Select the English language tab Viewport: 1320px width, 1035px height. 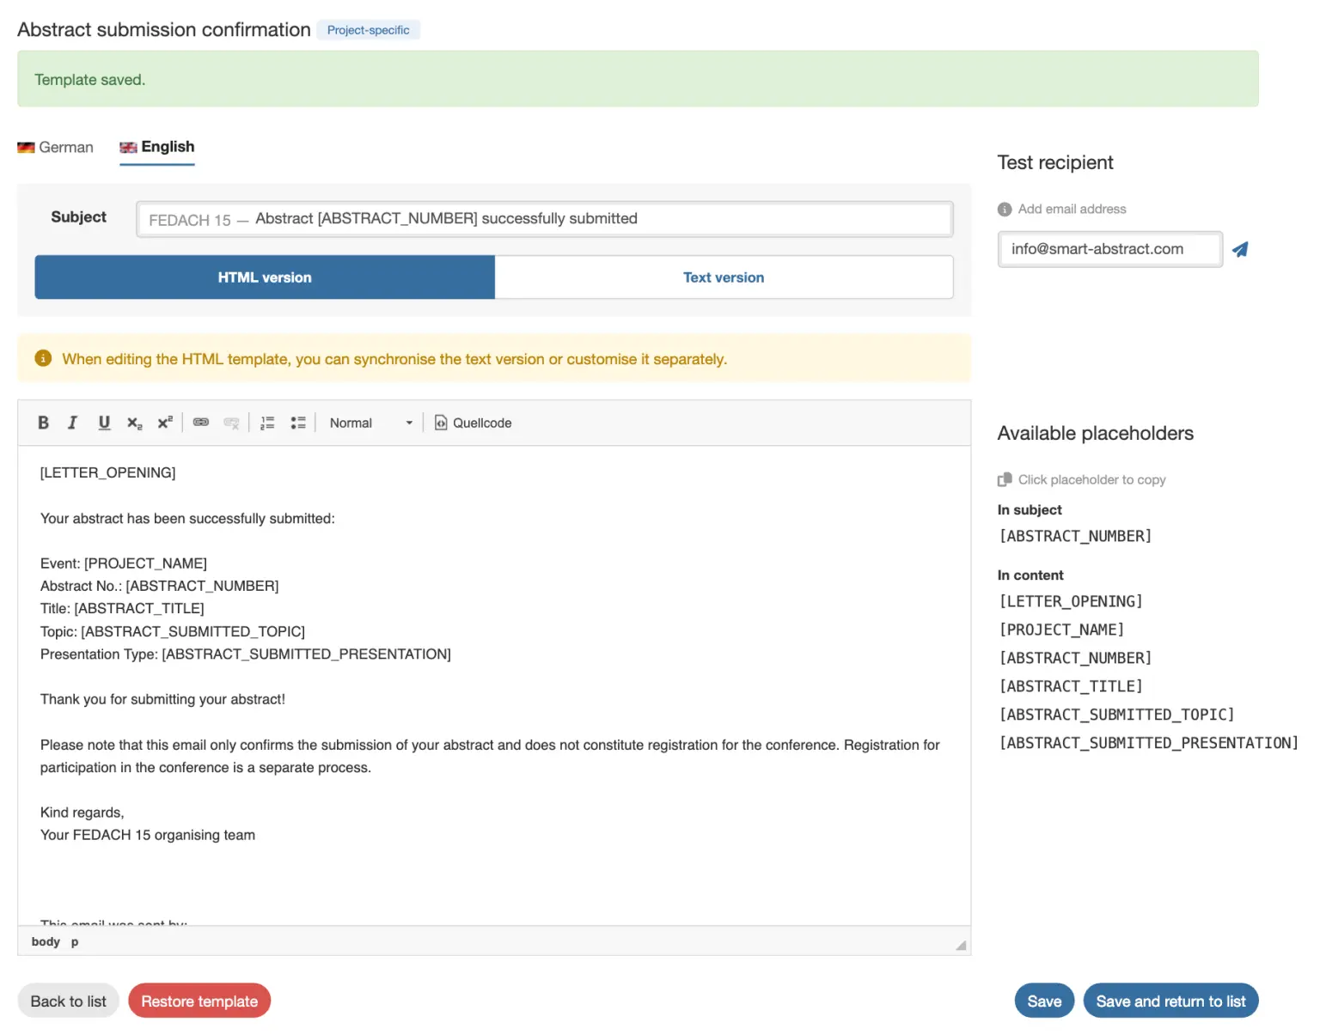157,147
